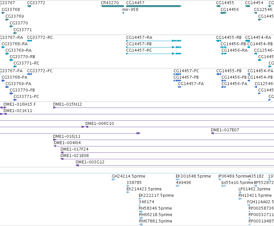
Task: Select the CG33769 gene label
Action: [15, 16]
